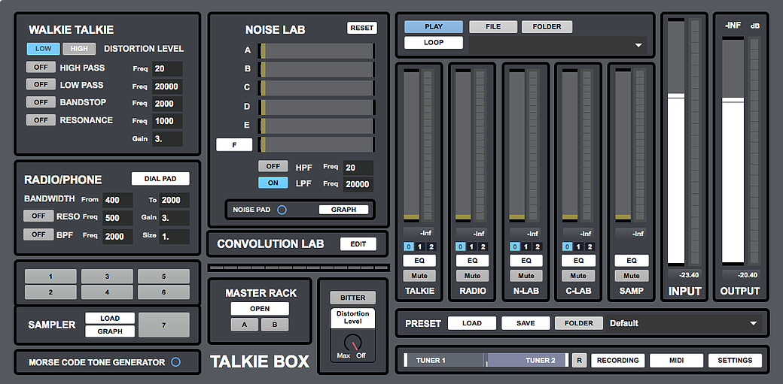This screenshot has height=384, width=783.
Task: Toggle the Noise Lab LPF ON switch
Action: 273,183
